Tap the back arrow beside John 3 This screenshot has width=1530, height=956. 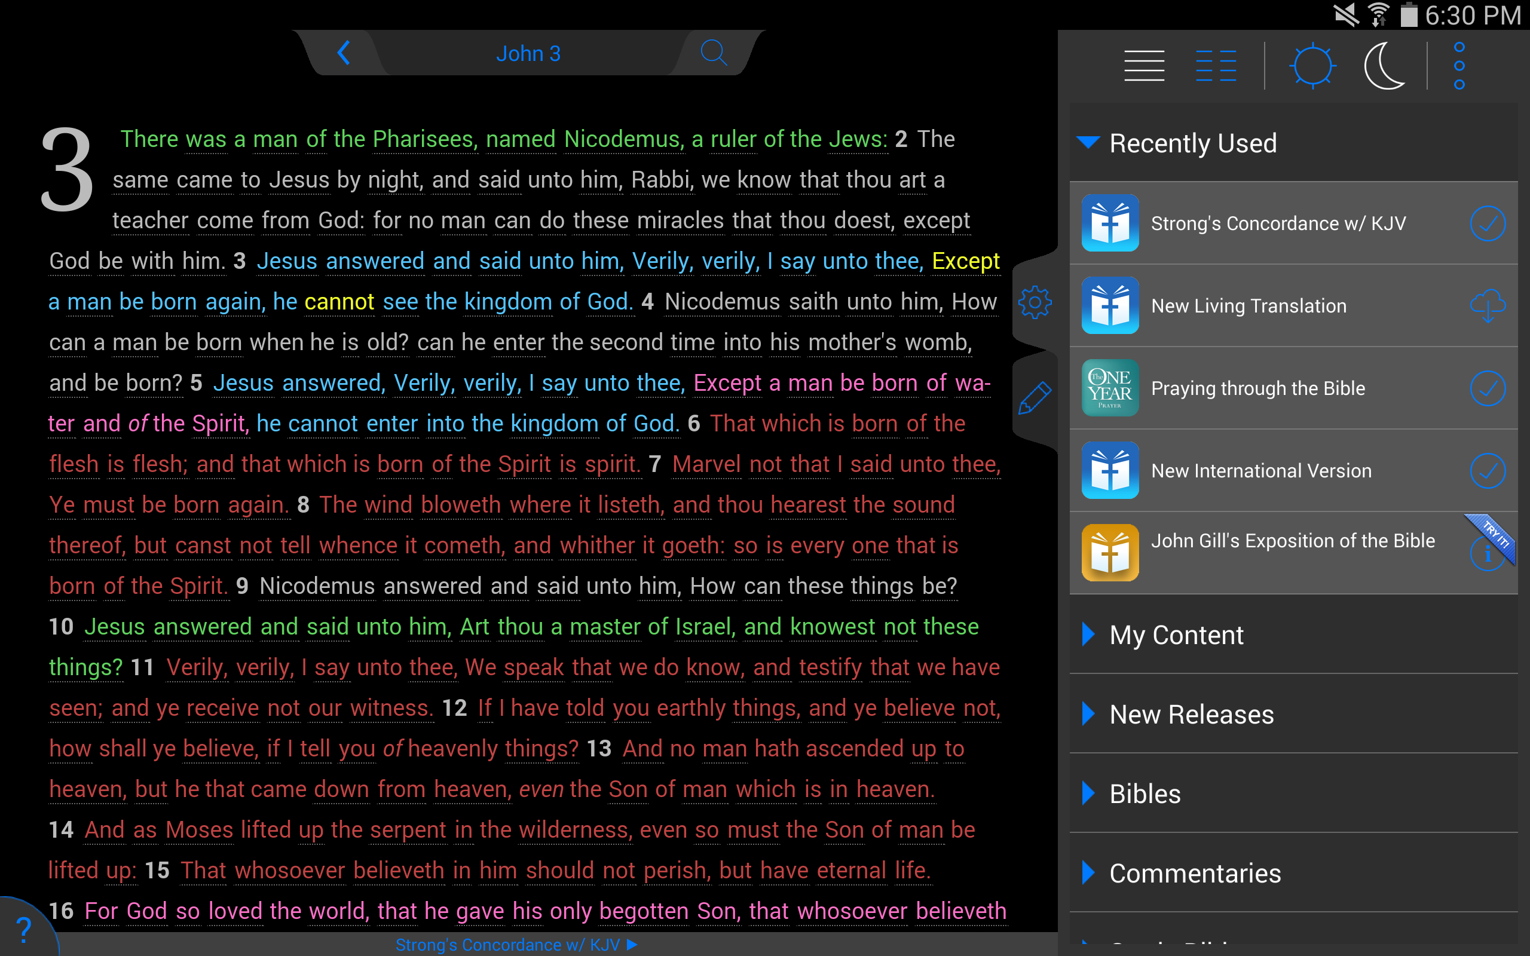pyautogui.click(x=344, y=53)
